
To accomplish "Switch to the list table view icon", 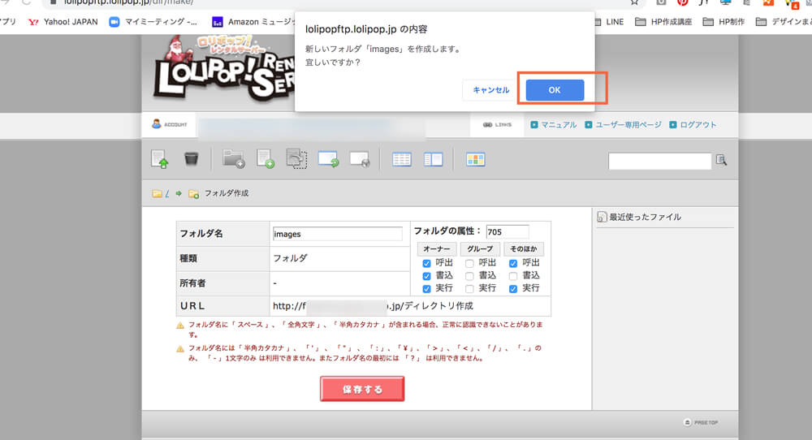I will (x=402, y=159).
